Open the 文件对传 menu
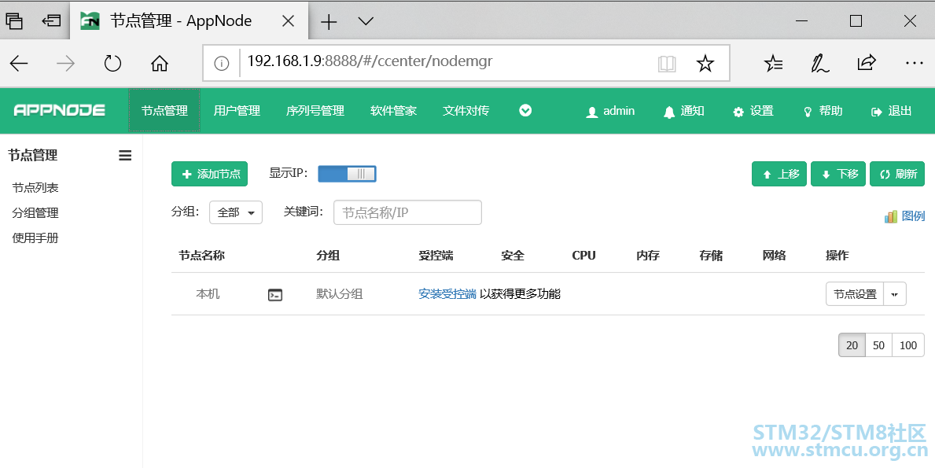 tap(466, 111)
